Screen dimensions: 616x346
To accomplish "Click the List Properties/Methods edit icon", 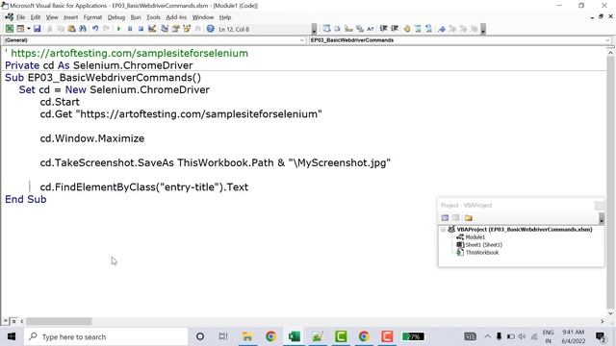I will [326, 29].
